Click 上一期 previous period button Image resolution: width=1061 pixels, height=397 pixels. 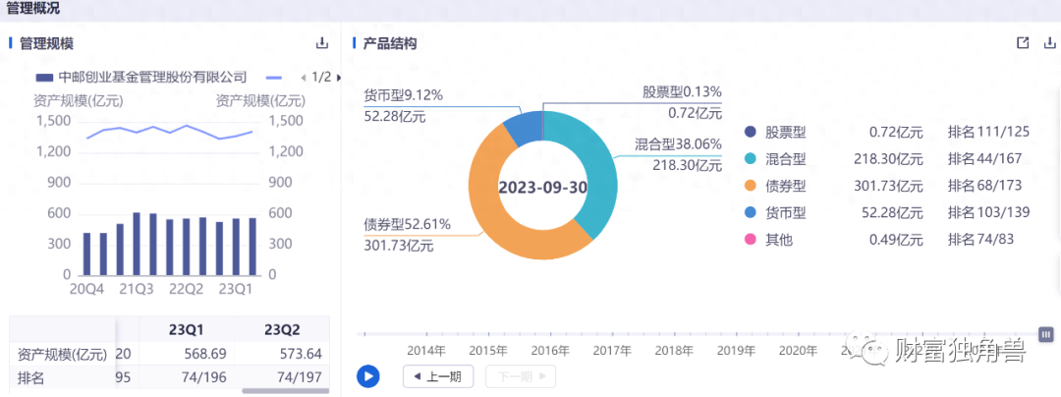click(438, 376)
